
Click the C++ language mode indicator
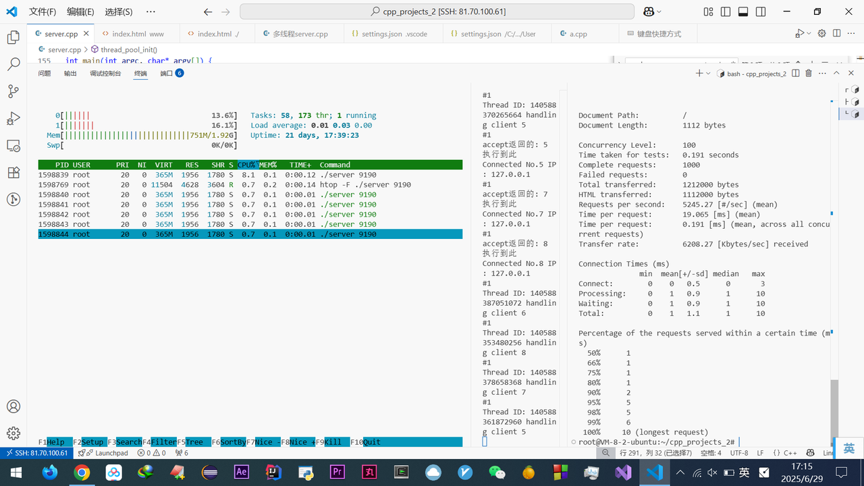click(x=785, y=453)
